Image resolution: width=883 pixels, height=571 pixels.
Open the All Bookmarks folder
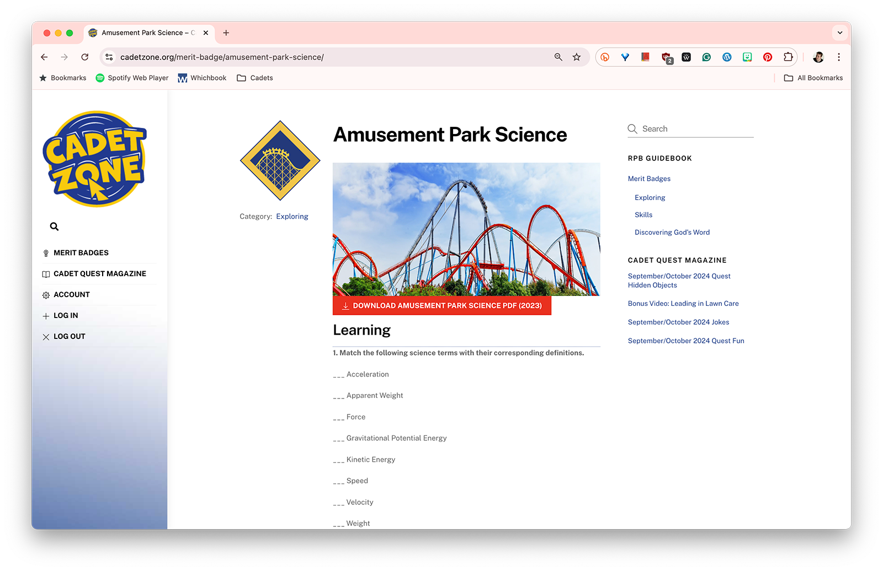(x=813, y=78)
